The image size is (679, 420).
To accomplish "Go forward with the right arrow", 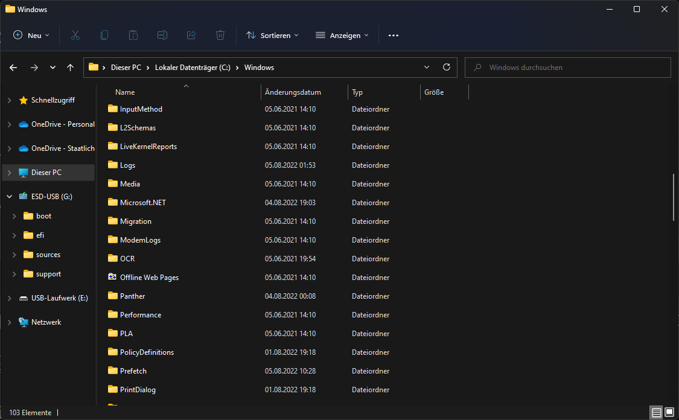I will [34, 68].
